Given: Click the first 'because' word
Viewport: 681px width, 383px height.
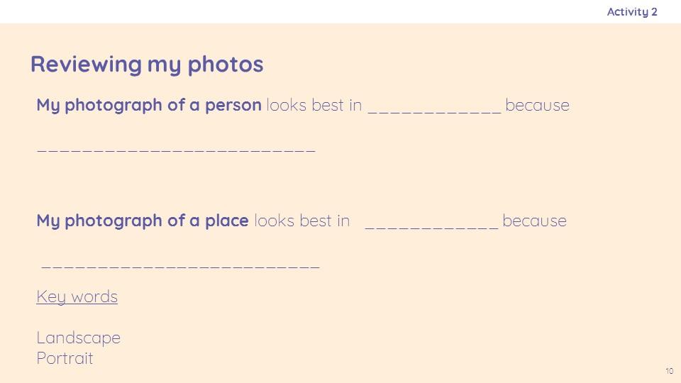Looking at the screenshot, I should coord(537,106).
